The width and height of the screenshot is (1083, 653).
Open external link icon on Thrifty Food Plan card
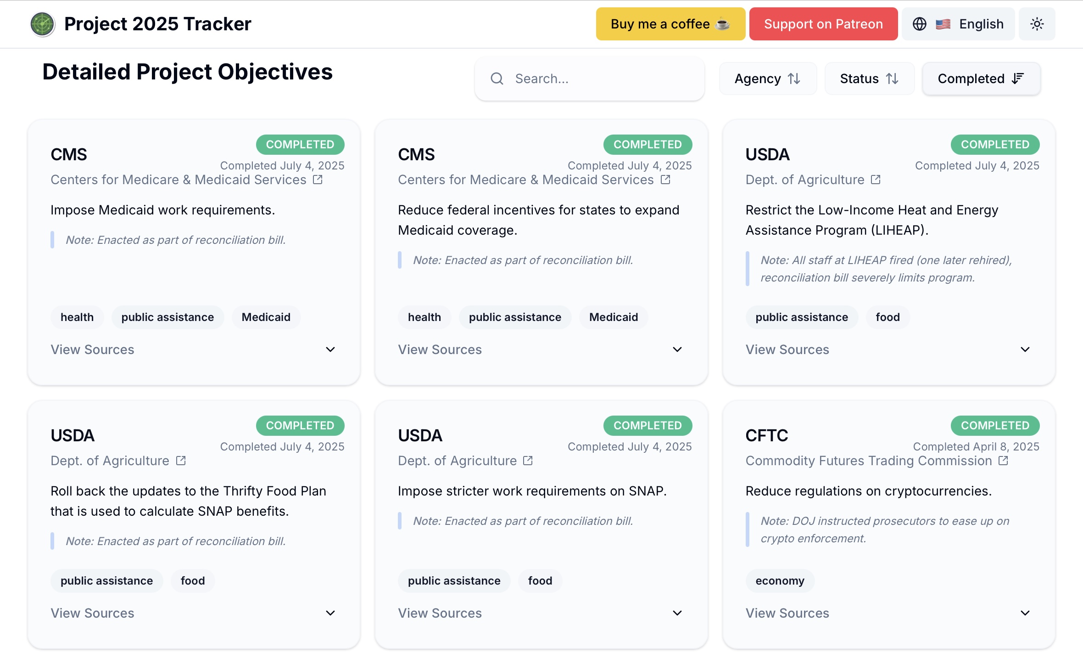(x=181, y=461)
